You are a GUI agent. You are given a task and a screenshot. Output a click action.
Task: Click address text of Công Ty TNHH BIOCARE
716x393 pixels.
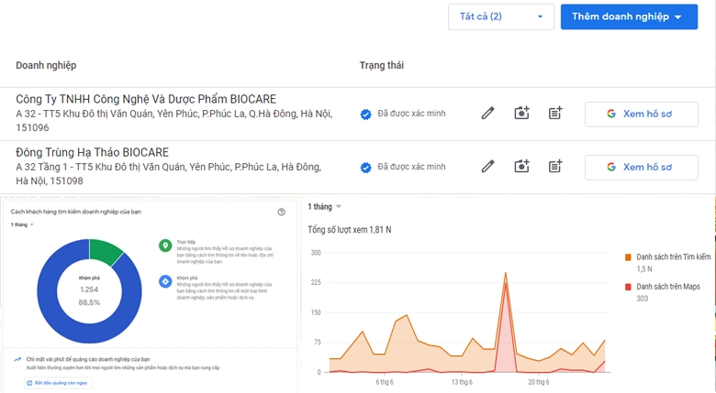click(x=174, y=120)
